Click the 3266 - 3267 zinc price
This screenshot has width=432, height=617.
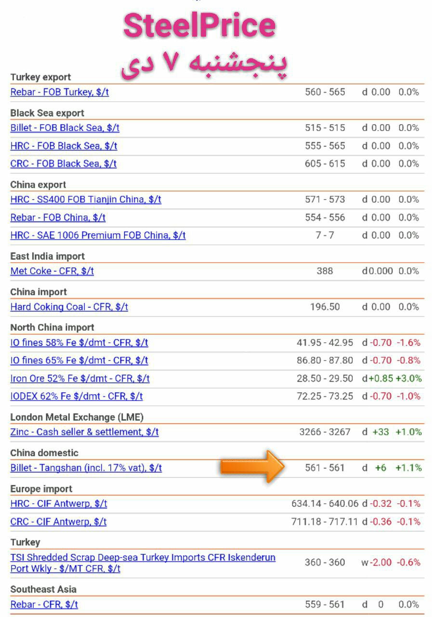click(325, 432)
